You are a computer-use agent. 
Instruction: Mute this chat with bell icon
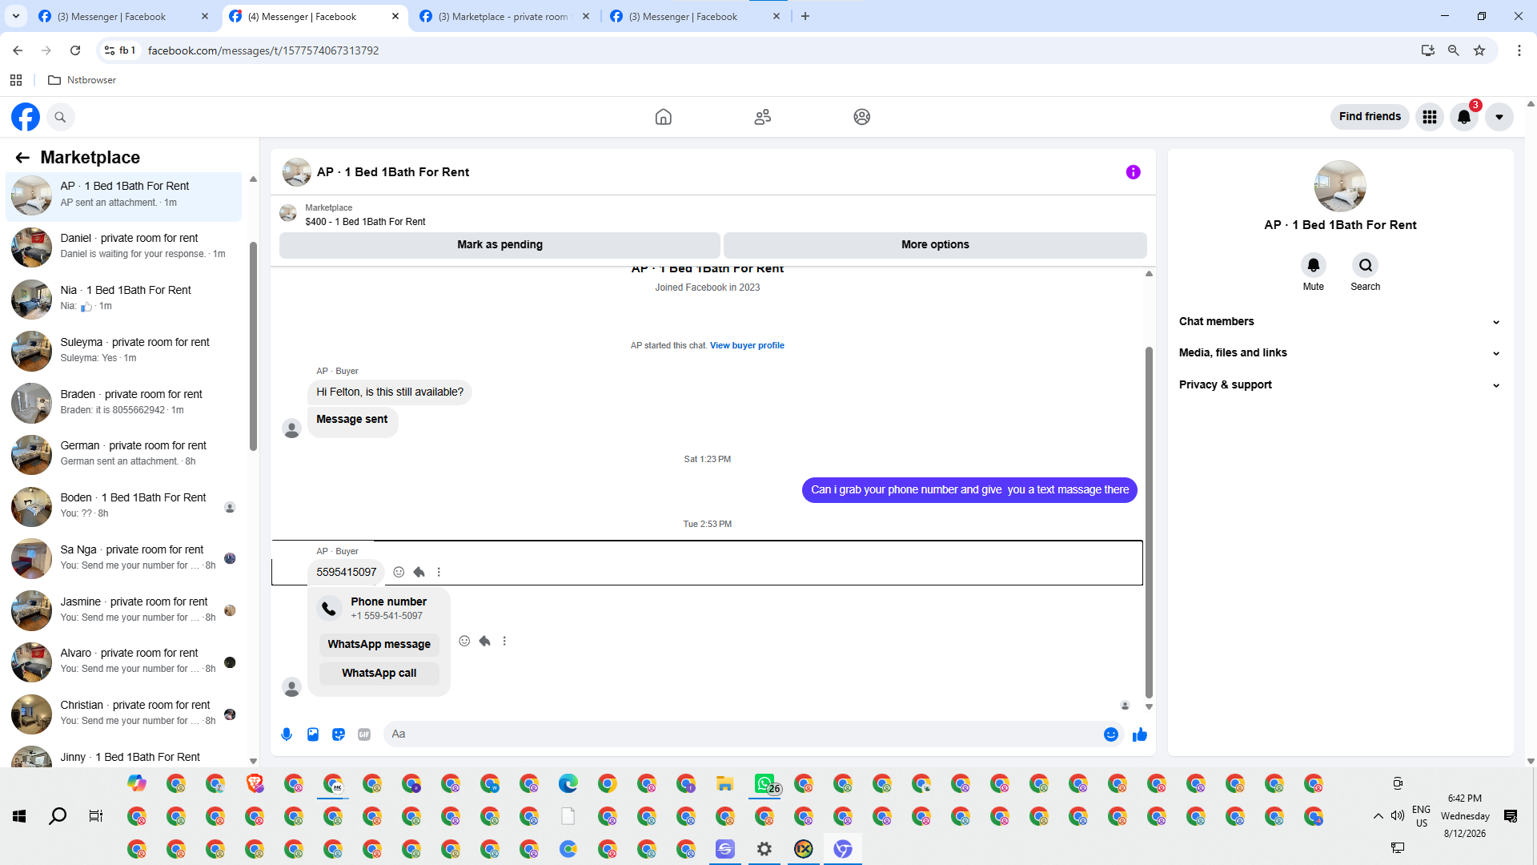[x=1314, y=265]
